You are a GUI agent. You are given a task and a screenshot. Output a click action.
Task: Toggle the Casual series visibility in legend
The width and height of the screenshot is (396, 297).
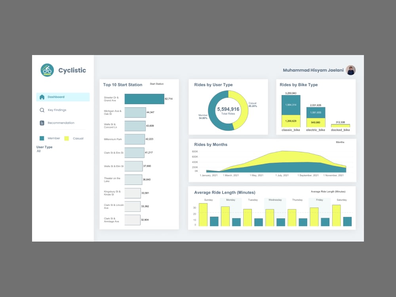pyautogui.click(x=67, y=138)
